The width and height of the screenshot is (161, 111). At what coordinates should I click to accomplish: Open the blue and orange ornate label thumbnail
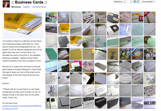(x=137, y=54)
